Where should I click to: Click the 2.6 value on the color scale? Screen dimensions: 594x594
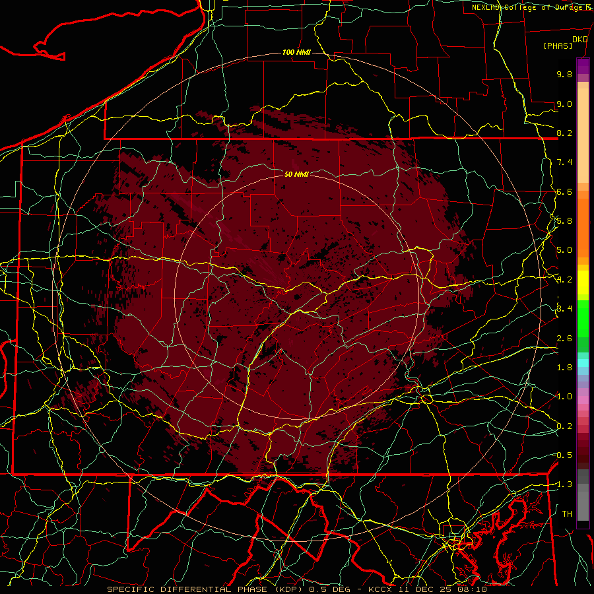tap(564, 339)
